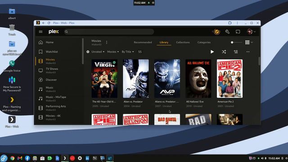Screen dimensions: 288x162
Task: Switch to the Collections tab
Action: pos(183,42)
